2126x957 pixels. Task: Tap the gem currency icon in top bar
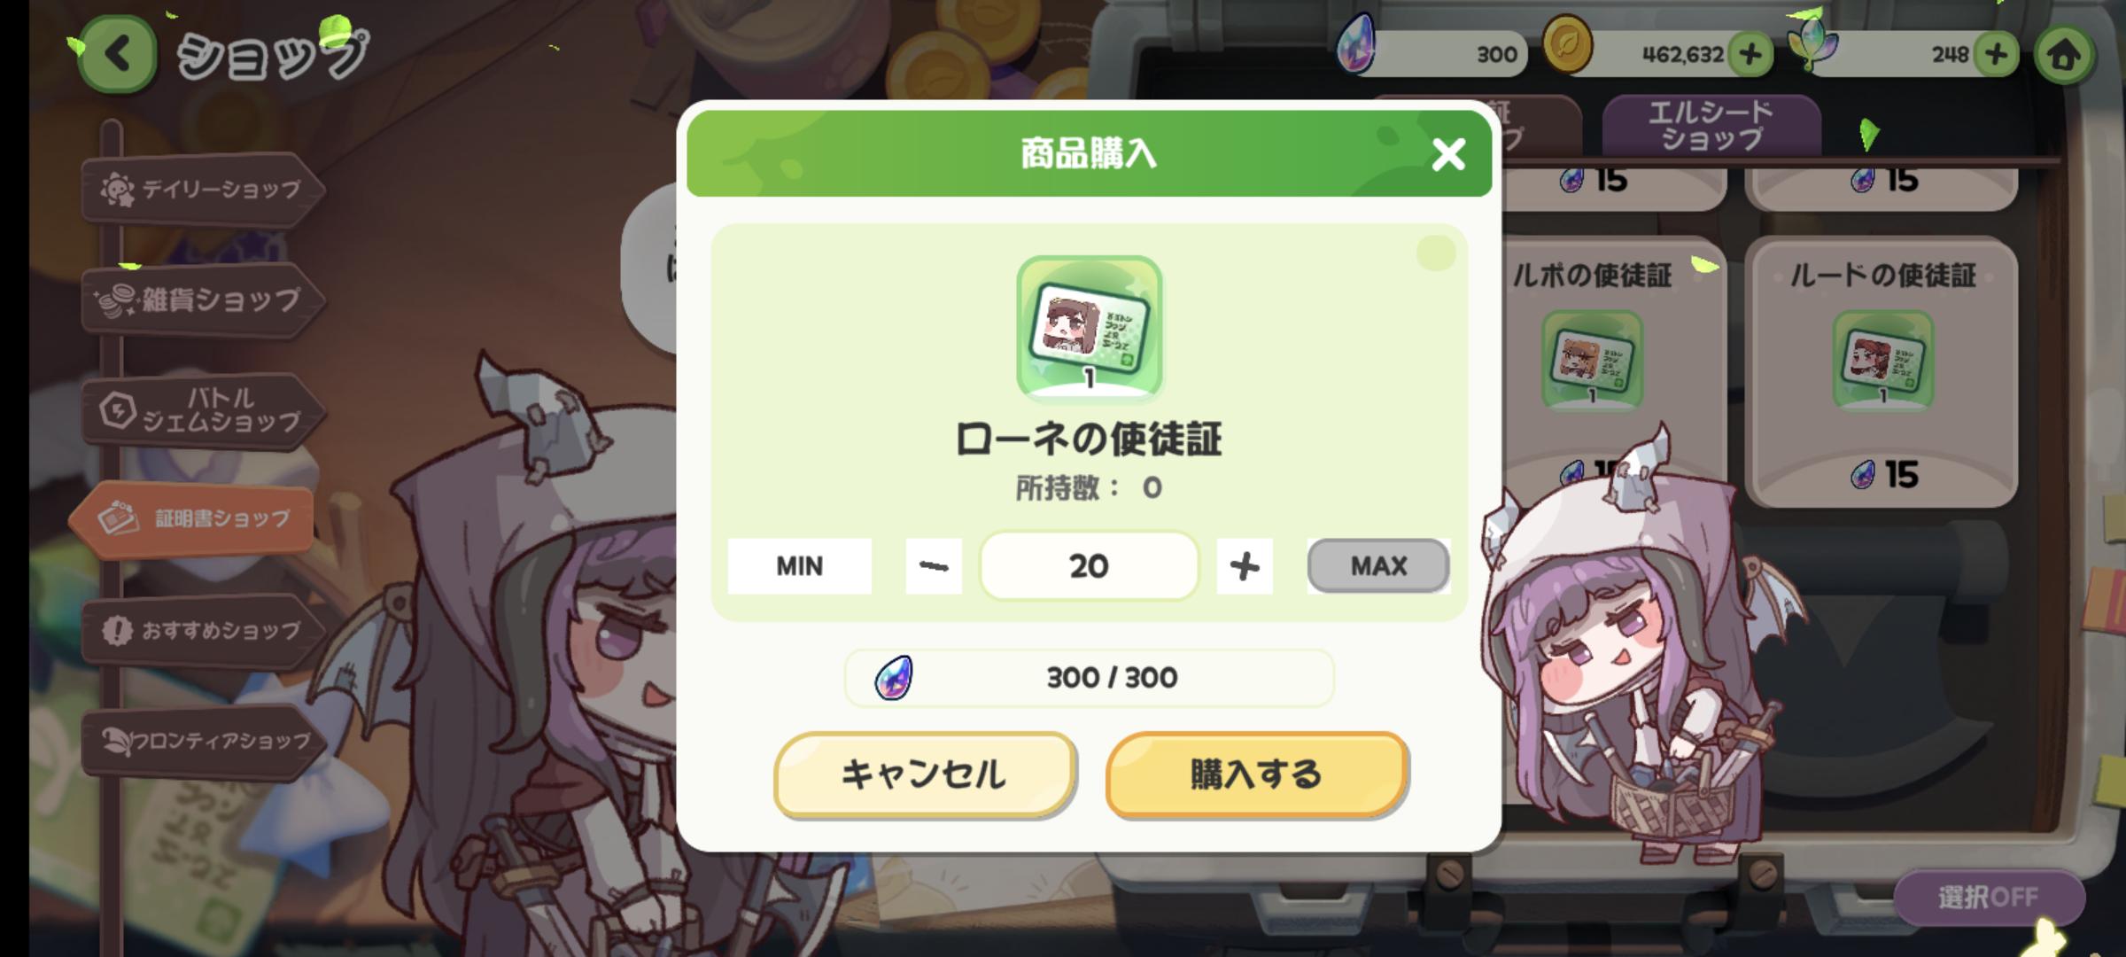(x=1358, y=44)
